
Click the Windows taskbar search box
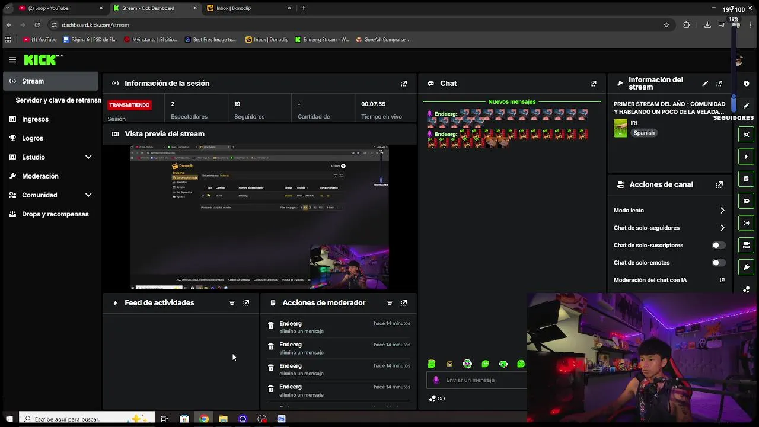point(87,419)
